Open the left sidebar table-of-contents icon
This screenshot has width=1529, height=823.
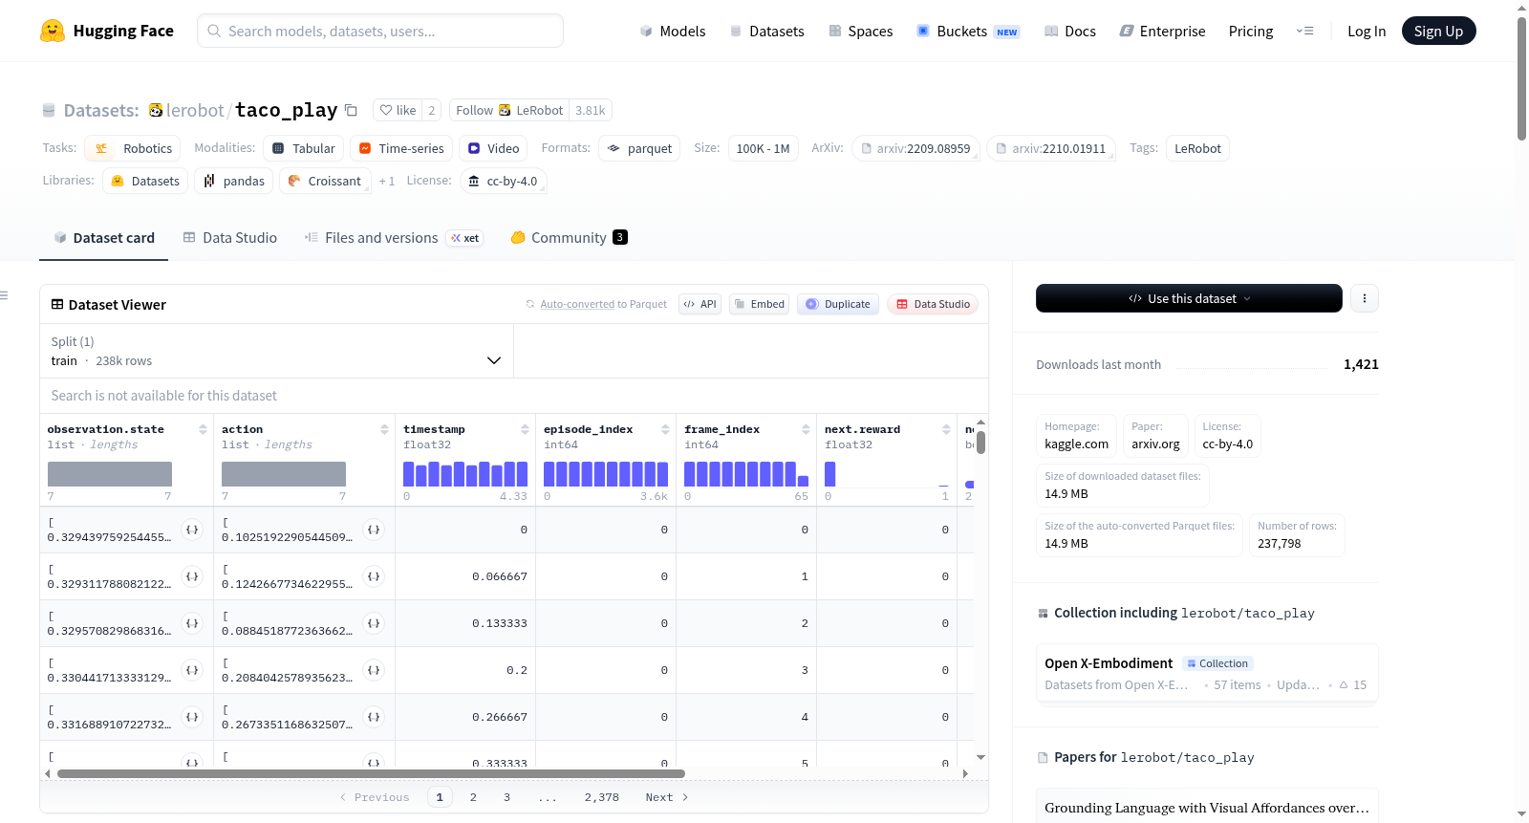[5, 295]
